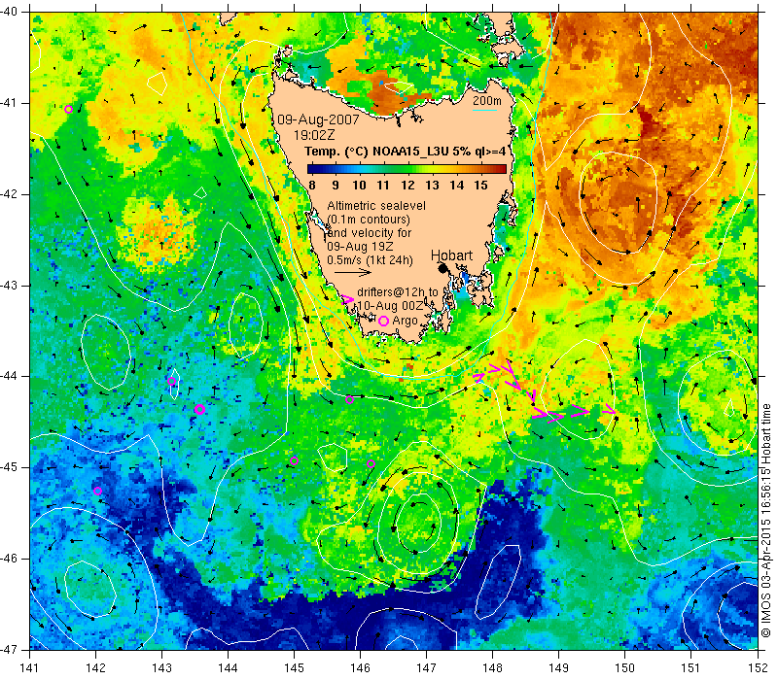
Task: Select the Argo float circle near 142°E 45.3°S
Action: 98,492
